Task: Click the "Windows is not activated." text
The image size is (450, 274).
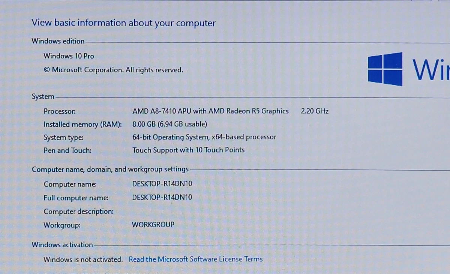Action: [x=83, y=259]
